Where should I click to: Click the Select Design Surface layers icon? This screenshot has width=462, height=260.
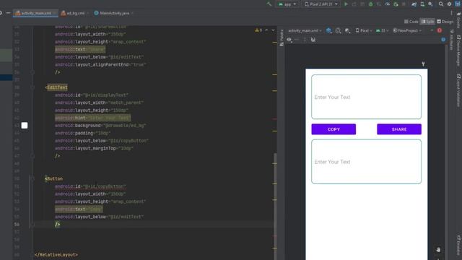tap(329, 30)
